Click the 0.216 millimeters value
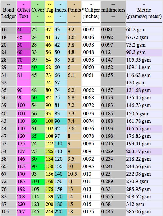This screenshot has width=163, height=216. [107, 144]
